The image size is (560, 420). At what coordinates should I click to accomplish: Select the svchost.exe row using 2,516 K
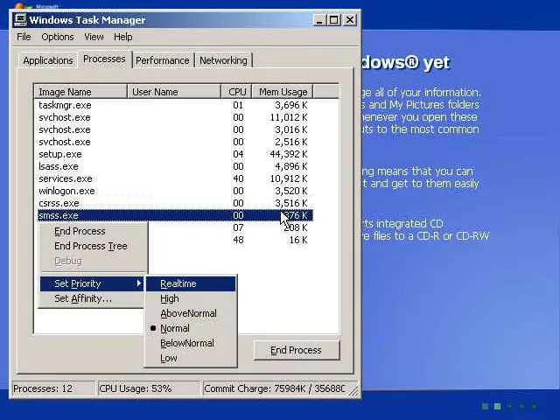[175, 142]
